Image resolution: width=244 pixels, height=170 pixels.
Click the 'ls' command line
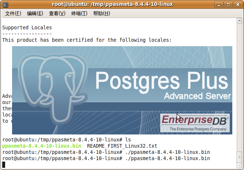67,140
